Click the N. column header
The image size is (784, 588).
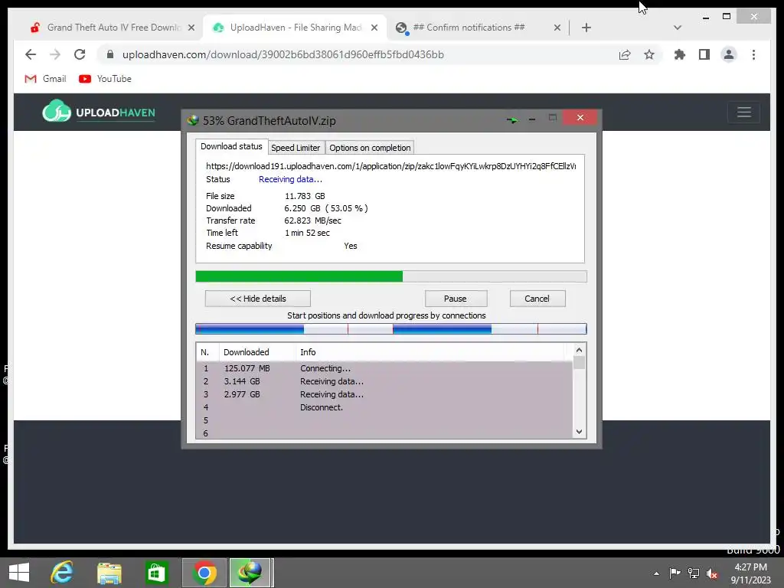[208, 352]
